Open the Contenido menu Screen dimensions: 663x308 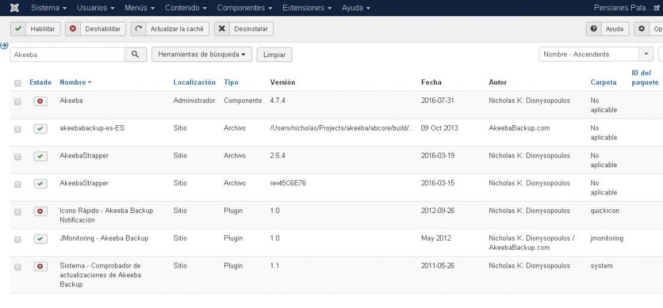click(x=186, y=8)
